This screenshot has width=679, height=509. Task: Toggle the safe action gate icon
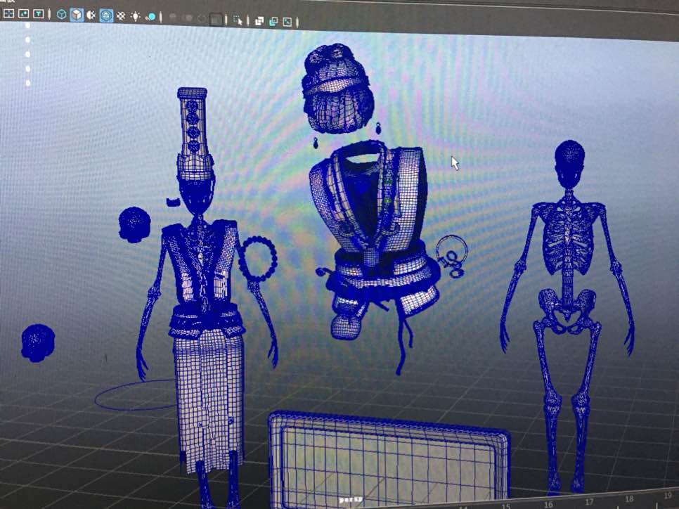(23, 14)
